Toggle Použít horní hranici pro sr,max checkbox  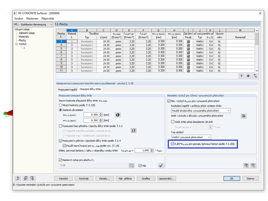[64, 146]
